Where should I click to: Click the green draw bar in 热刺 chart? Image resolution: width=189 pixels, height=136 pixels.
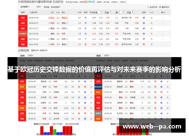coord(54,132)
